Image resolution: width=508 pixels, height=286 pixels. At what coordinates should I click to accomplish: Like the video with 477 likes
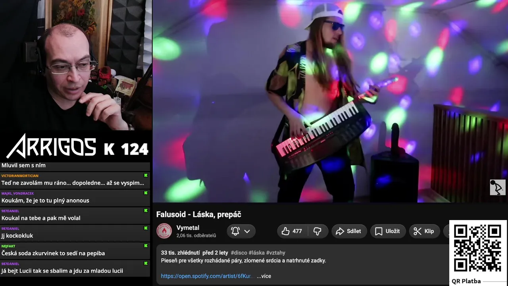292,231
